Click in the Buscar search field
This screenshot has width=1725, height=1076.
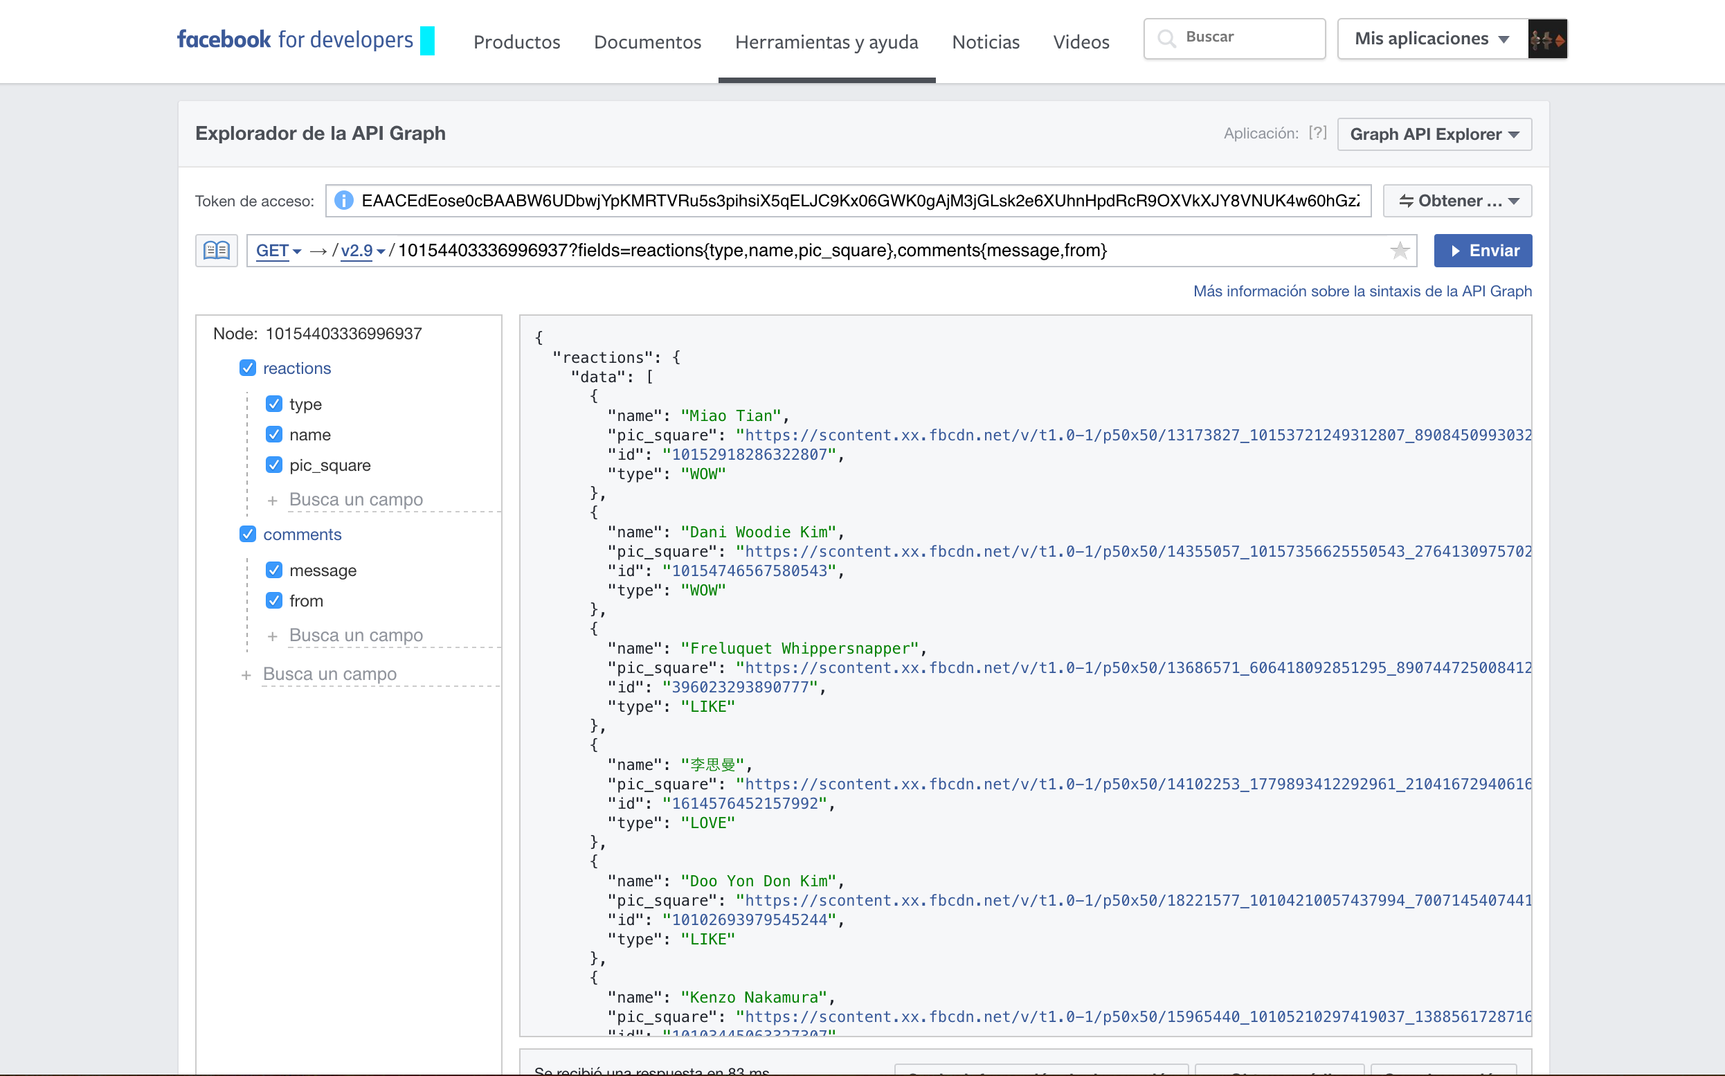(1234, 39)
